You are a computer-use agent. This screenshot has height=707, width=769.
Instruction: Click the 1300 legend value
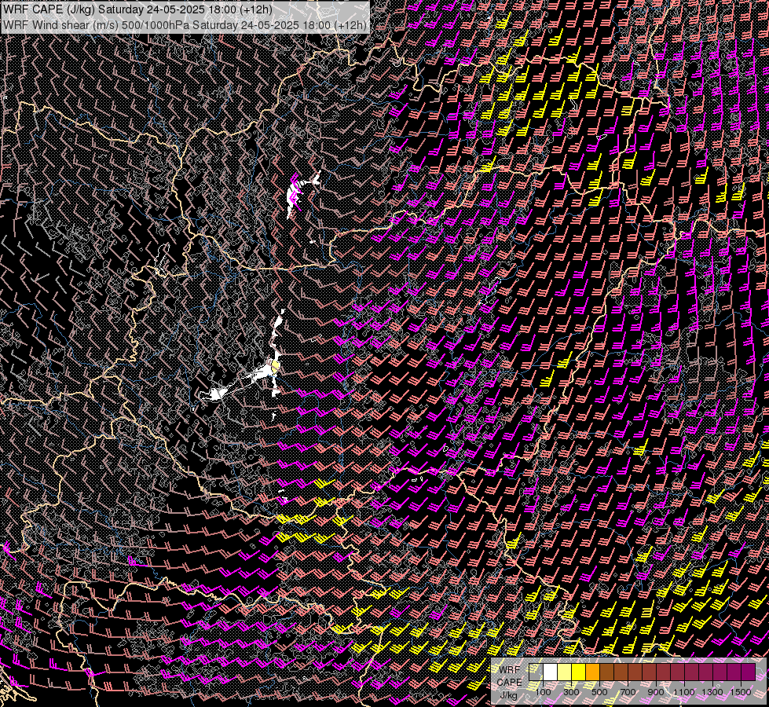(712, 692)
